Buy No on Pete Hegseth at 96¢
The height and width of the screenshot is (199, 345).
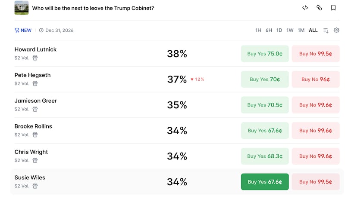click(316, 80)
